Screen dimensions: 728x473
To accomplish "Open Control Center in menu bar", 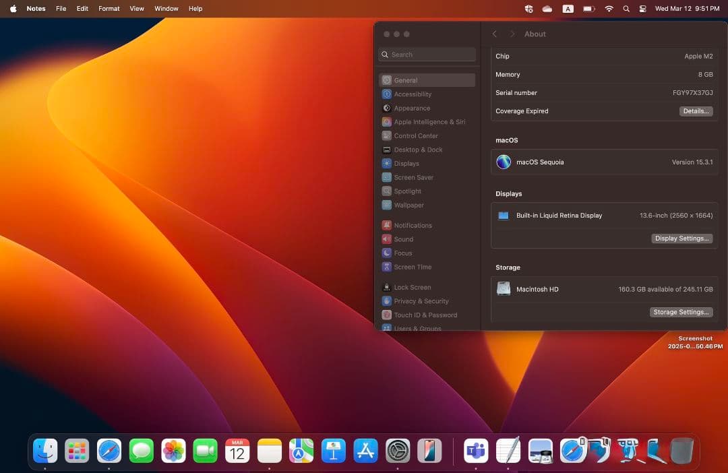I will [642, 8].
